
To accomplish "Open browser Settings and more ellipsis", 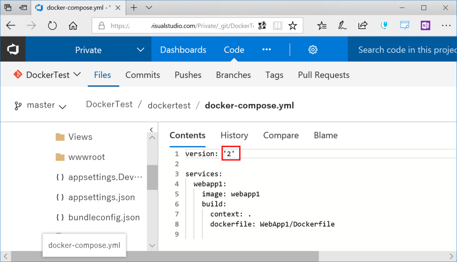I will click(x=446, y=25).
